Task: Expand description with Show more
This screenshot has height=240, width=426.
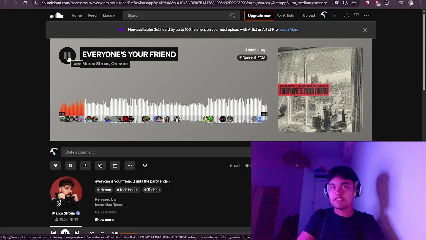Action: click(104, 220)
